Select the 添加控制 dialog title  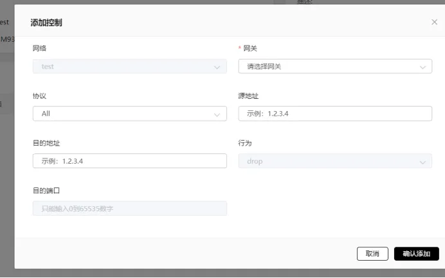click(x=46, y=22)
